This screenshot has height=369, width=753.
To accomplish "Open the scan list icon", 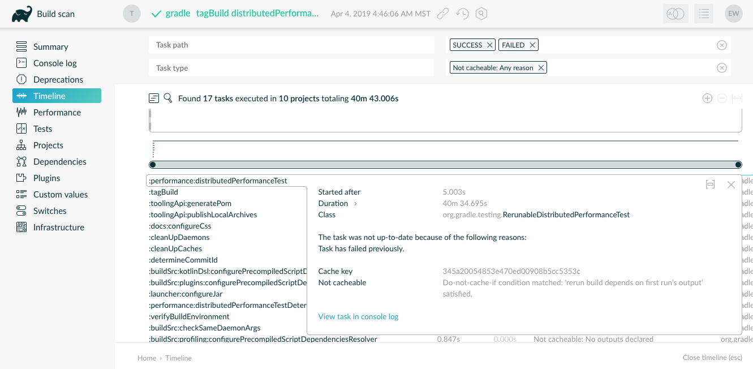I will click(x=704, y=14).
